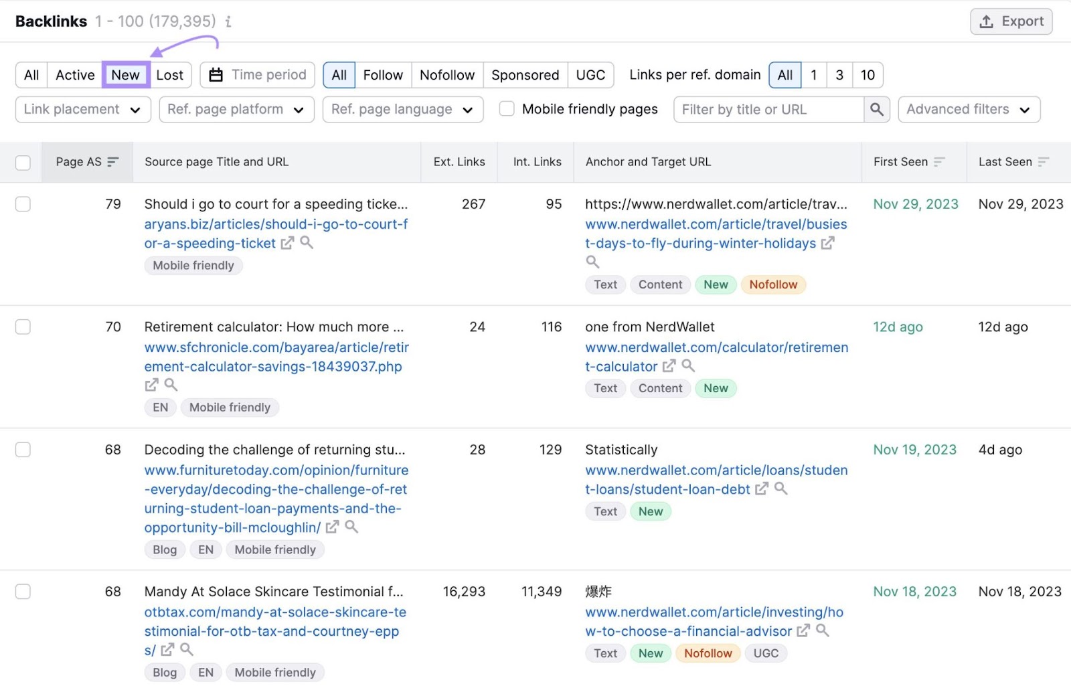Click the Export upload icon
Image resolution: width=1071 pixels, height=692 pixels.
coord(986,21)
